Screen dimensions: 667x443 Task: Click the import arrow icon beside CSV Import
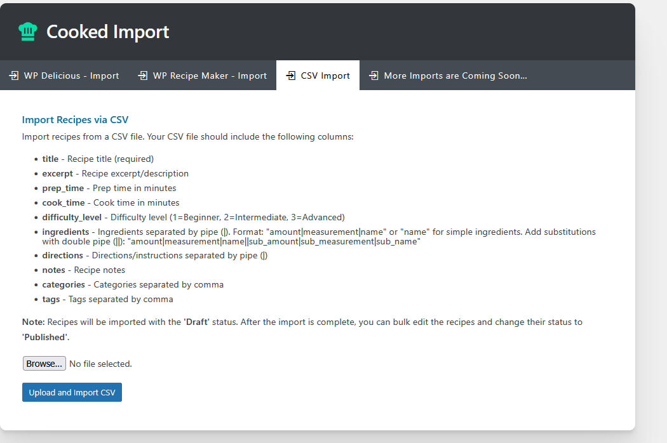click(291, 76)
